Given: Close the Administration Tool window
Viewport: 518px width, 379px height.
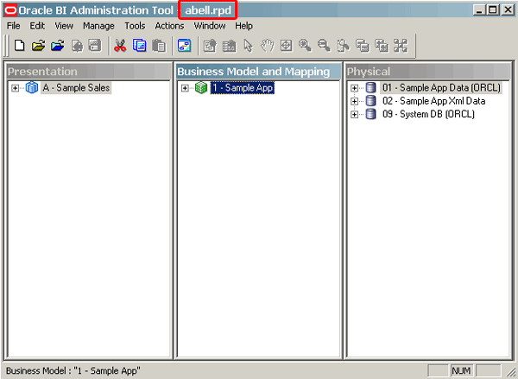Looking at the screenshot, I should [x=508, y=9].
